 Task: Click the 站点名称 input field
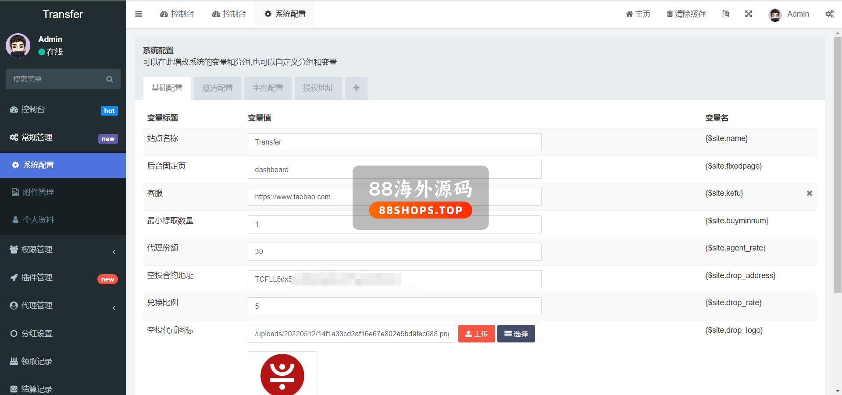click(x=394, y=142)
